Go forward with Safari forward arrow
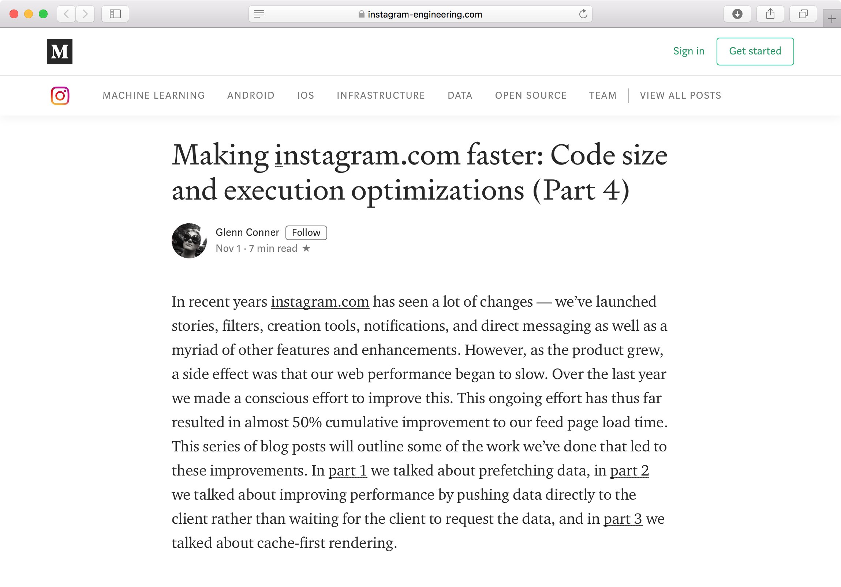Image resolution: width=841 pixels, height=587 pixels. [x=85, y=14]
